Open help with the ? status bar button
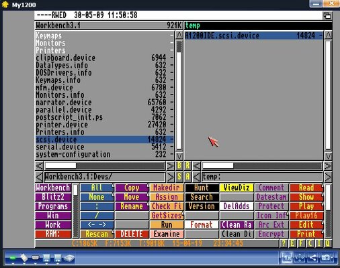 coord(284,243)
